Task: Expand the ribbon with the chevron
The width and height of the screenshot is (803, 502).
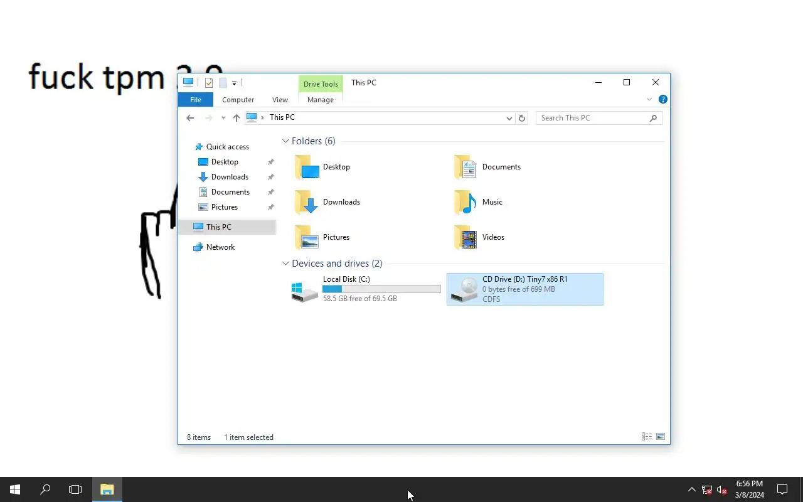Action: click(x=649, y=99)
